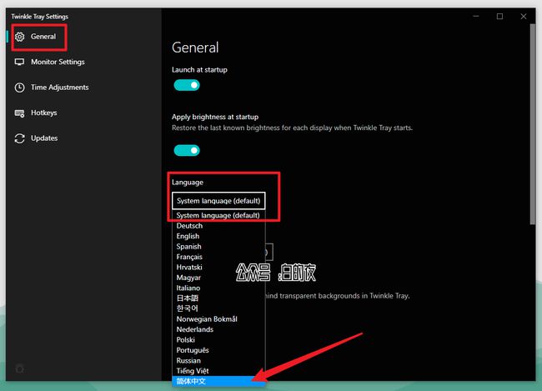Viewport: 542px width, 391px height.
Task: Pick Deutsch from the language options
Action: coord(190,226)
